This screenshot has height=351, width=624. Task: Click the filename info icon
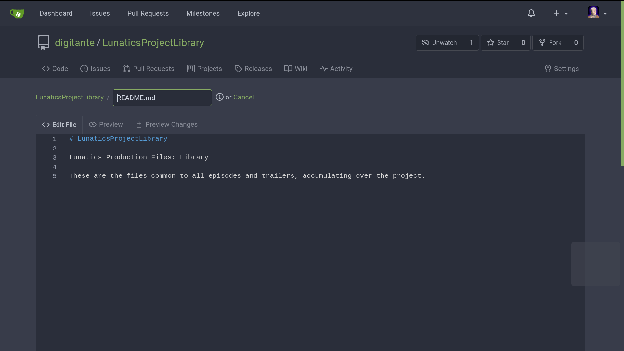(220, 97)
